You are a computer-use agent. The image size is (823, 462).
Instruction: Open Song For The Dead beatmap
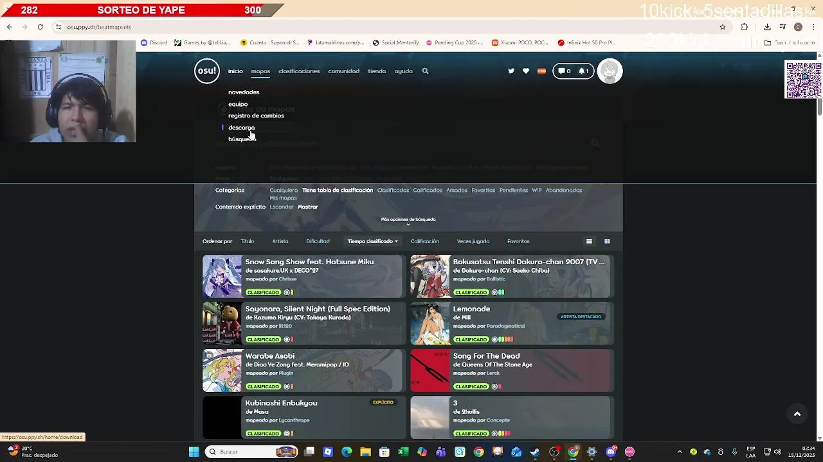coord(487,356)
